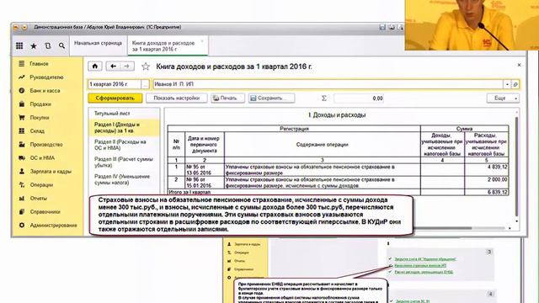Add report to favorites with star outline

(146, 66)
